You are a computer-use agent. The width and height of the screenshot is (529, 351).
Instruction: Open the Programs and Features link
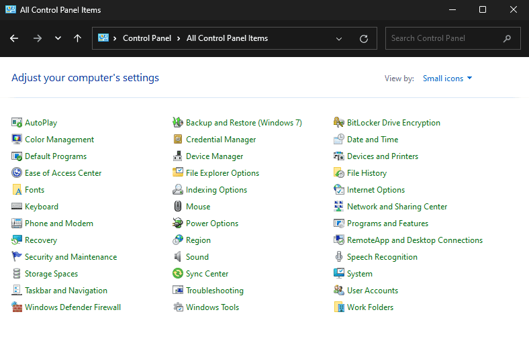387,223
